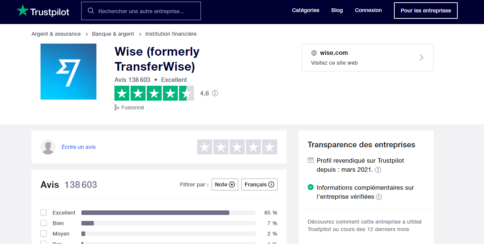Click the Trustpilot logo in header
484x251 pixels.
coord(43,11)
